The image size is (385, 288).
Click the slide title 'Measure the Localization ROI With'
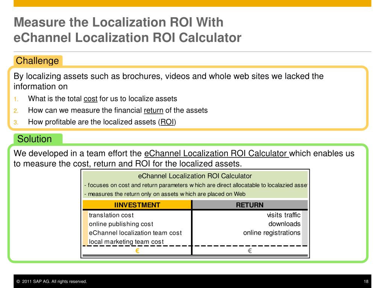(118, 22)
